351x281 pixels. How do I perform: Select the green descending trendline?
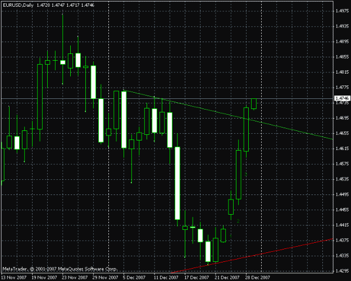229,115
